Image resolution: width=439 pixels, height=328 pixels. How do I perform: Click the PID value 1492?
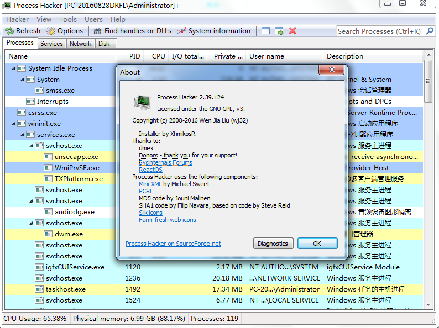click(133, 289)
